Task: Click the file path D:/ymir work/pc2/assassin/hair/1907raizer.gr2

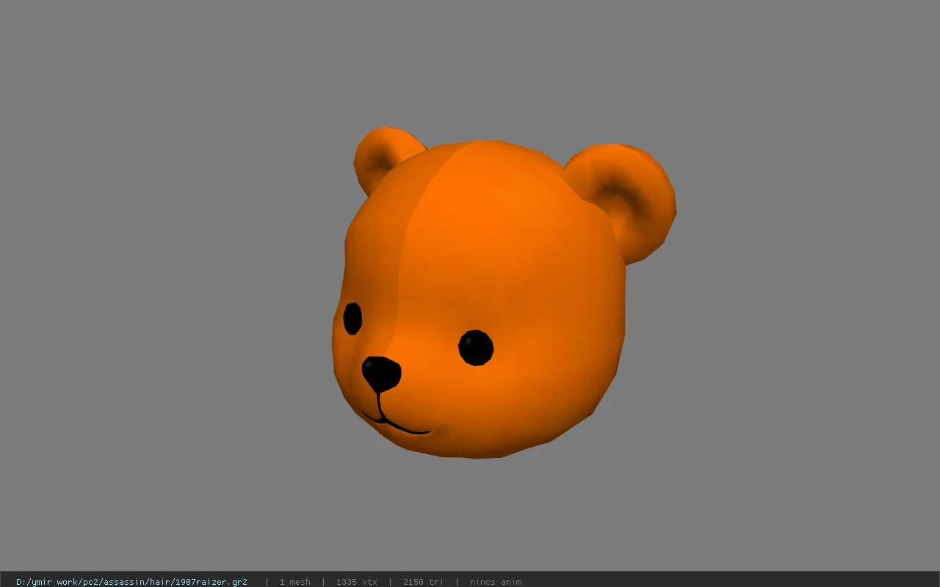Action: [x=131, y=582]
